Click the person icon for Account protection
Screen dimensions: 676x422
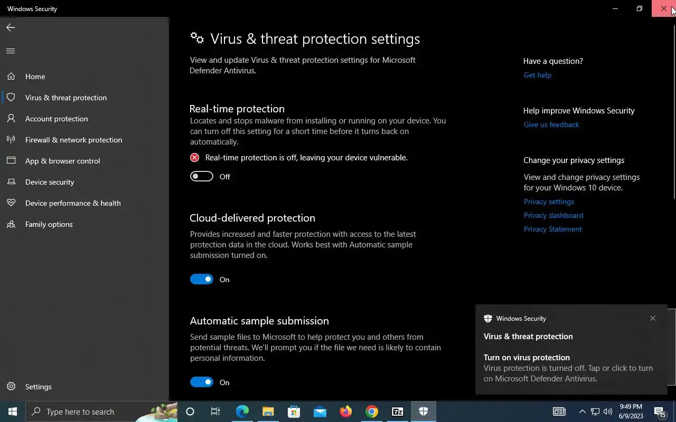(11, 119)
